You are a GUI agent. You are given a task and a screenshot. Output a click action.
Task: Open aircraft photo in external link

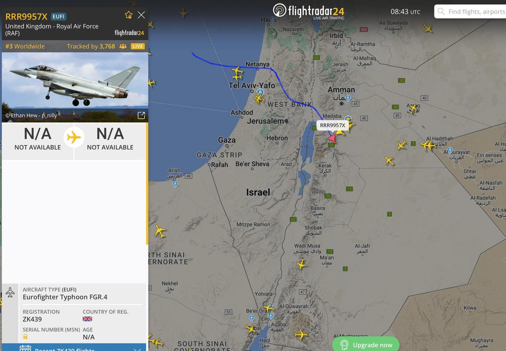click(141, 115)
